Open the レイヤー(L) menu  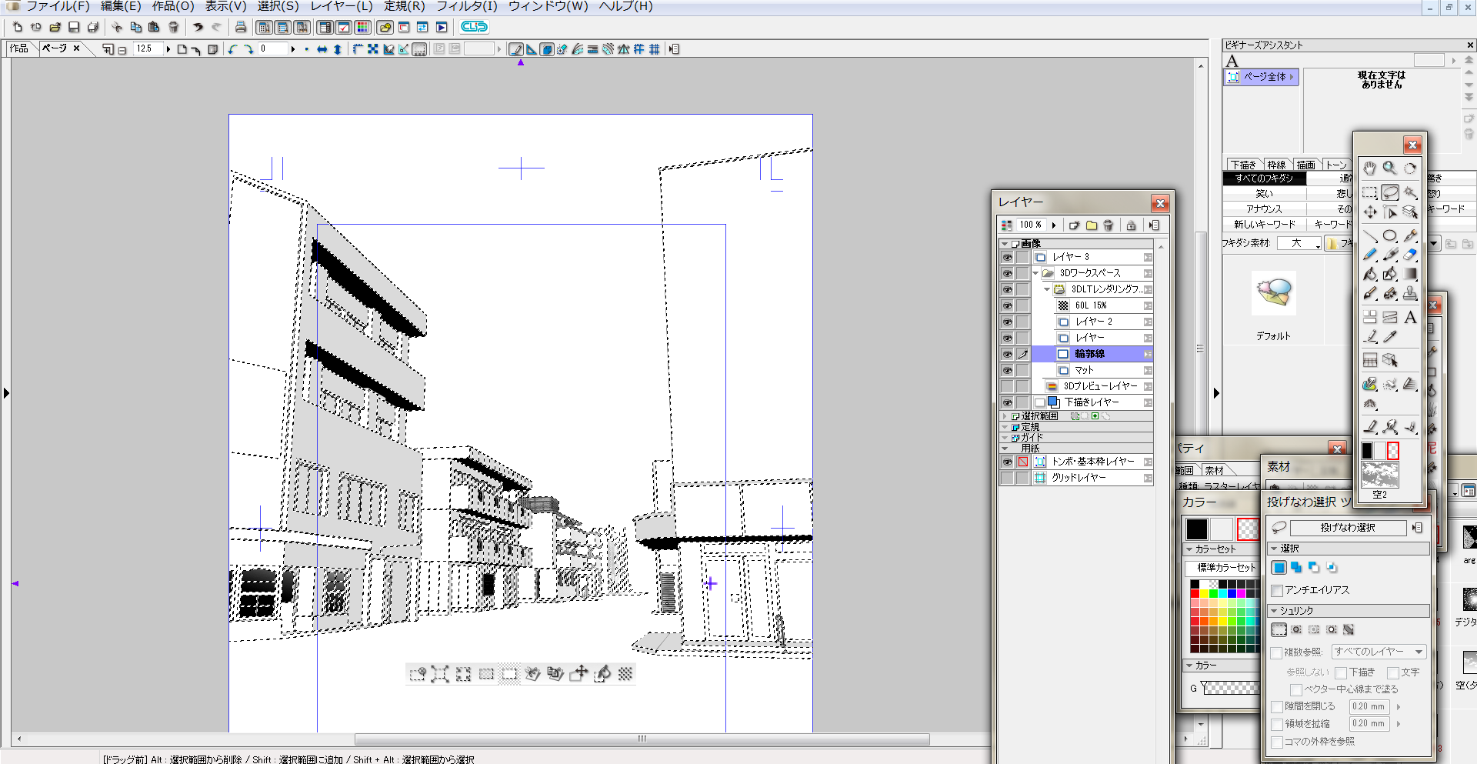click(341, 6)
